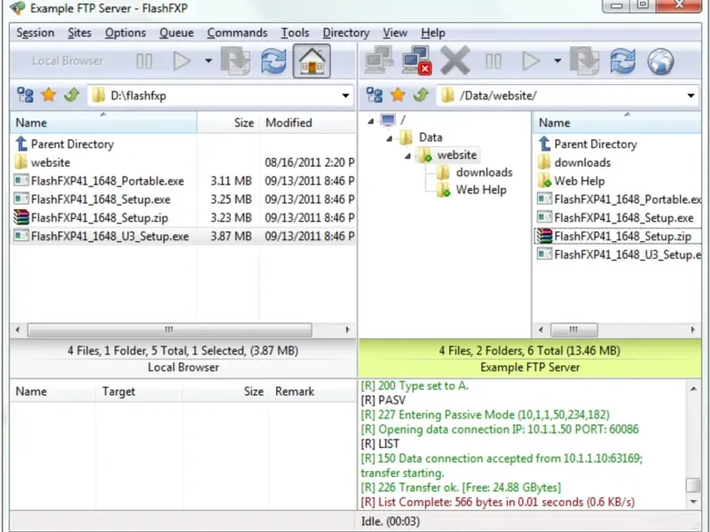
Task: Click the local pane Transfer file icon
Action: pos(235,61)
